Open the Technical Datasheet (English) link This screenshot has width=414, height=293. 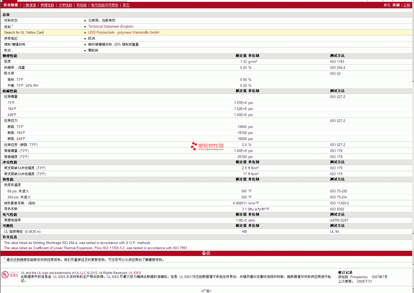tap(111, 27)
